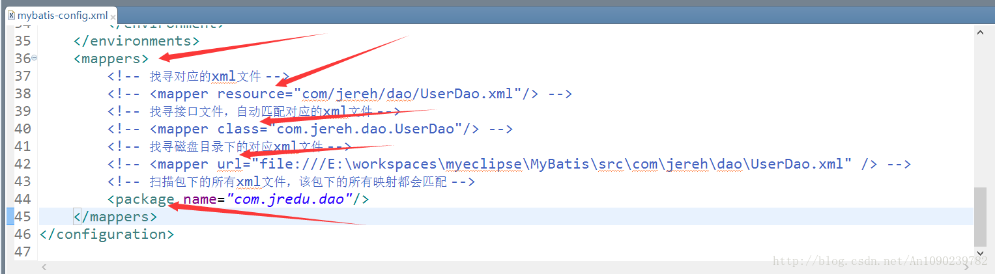995x274 pixels.
Task: Place cursor in the </mappers> closing tag
Action: [115, 217]
